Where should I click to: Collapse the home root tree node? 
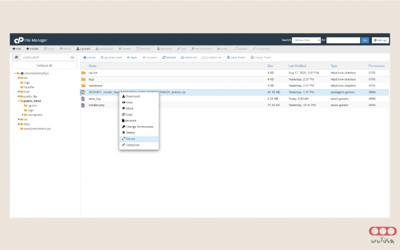tap(15, 74)
